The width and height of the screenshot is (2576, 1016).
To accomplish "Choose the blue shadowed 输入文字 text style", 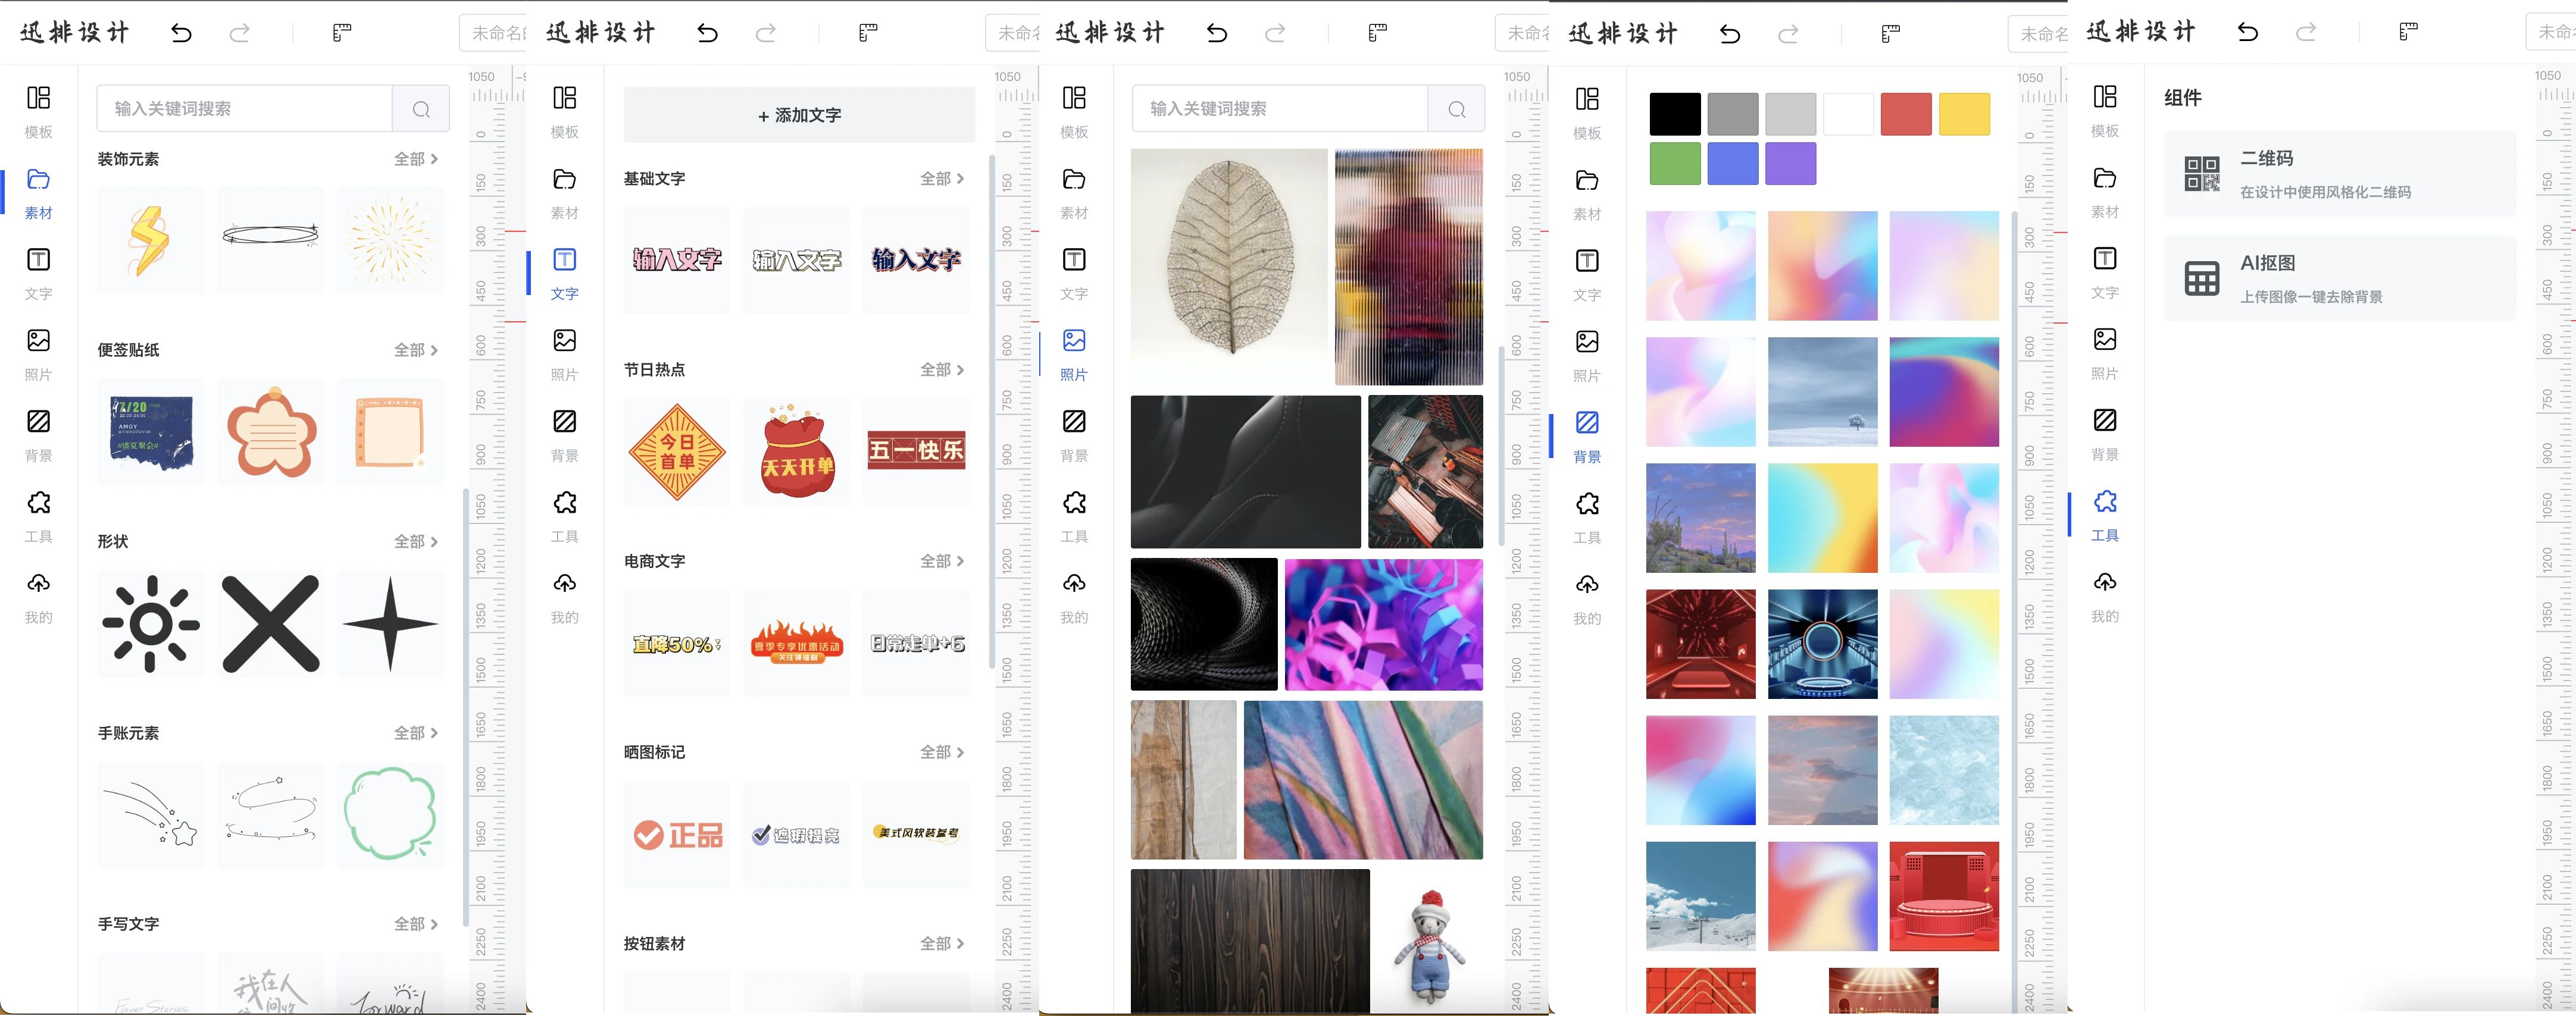I will pos(916,261).
